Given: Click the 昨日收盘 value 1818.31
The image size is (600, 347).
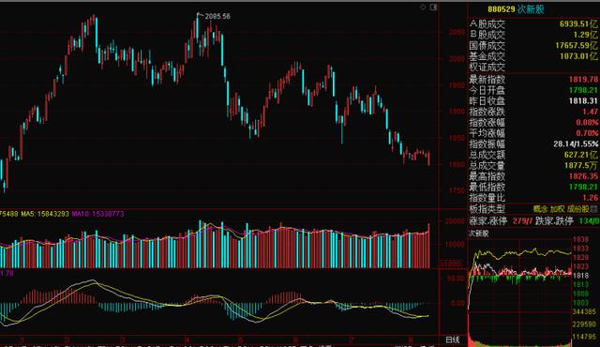Looking at the screenshot, I should (x=583, y=101).
